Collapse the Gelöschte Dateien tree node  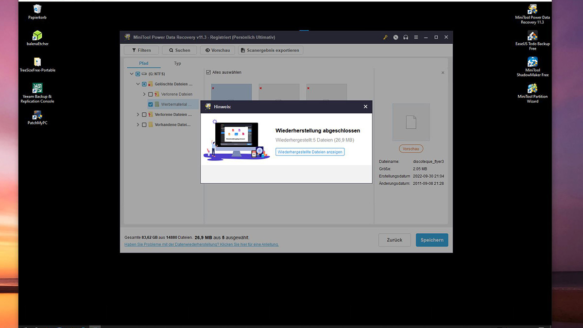[138, 84]
